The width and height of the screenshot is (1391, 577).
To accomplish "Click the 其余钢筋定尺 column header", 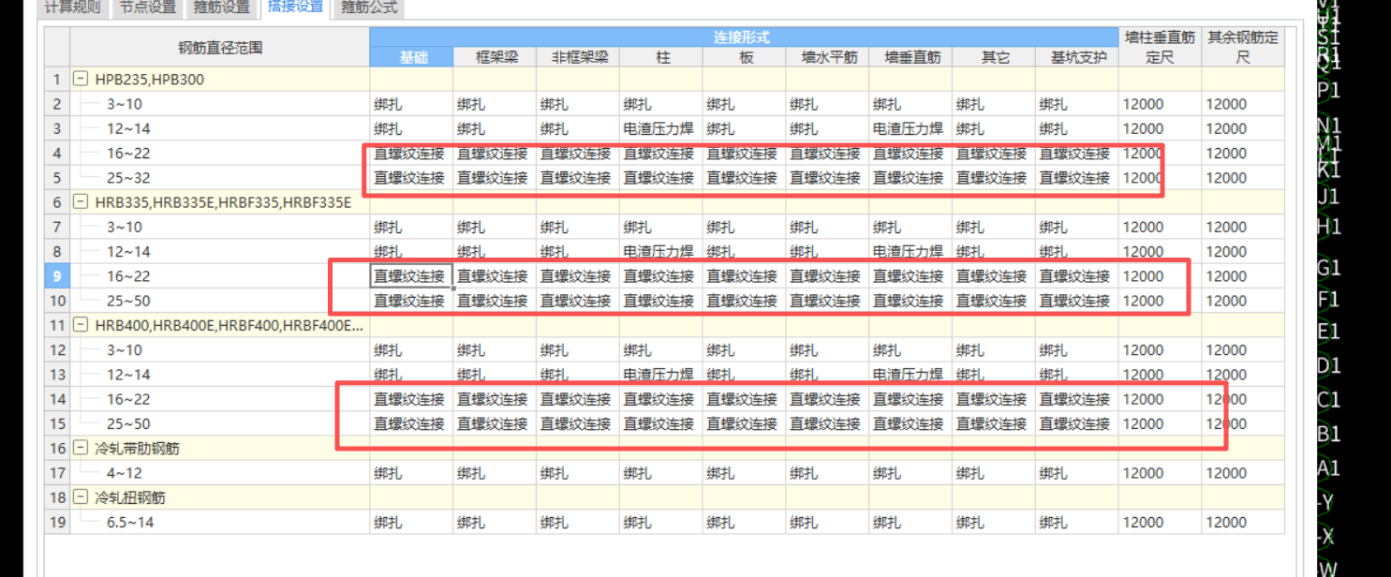I will pyautogui.click(x=1243, y=47).
